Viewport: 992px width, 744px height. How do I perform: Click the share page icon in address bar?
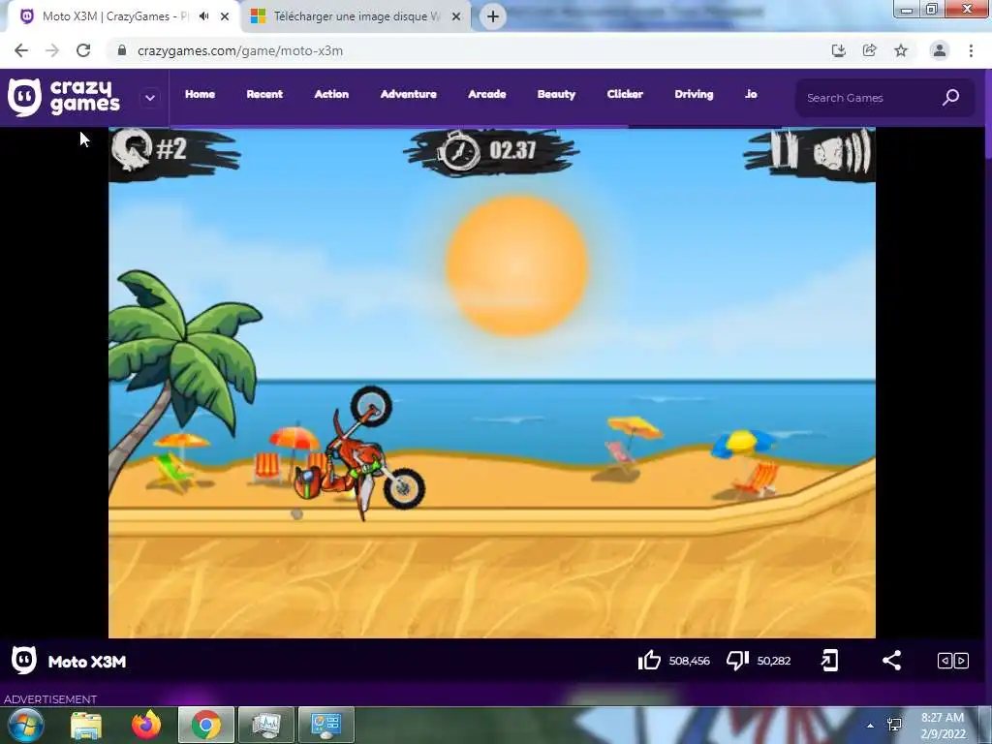[x=869, y=50]
